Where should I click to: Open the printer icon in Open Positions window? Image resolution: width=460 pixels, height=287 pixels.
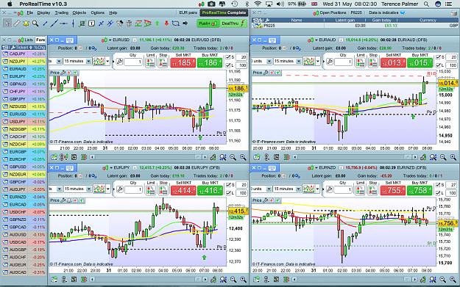click(453, 13)
